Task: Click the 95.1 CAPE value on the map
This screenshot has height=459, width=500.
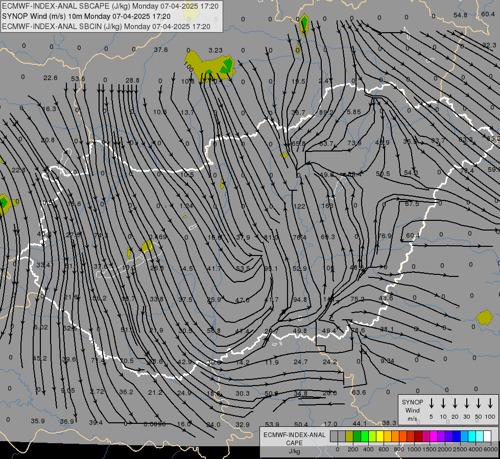Action: 271,269
